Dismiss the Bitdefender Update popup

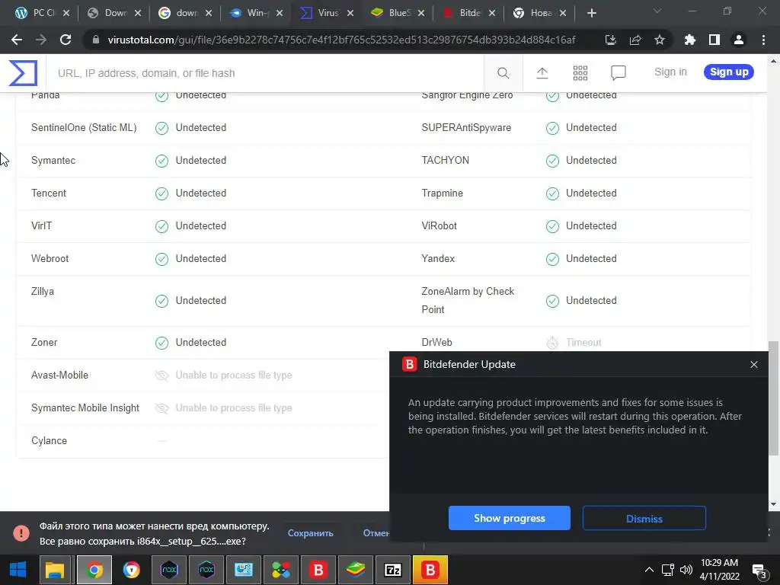pos(644,518)
